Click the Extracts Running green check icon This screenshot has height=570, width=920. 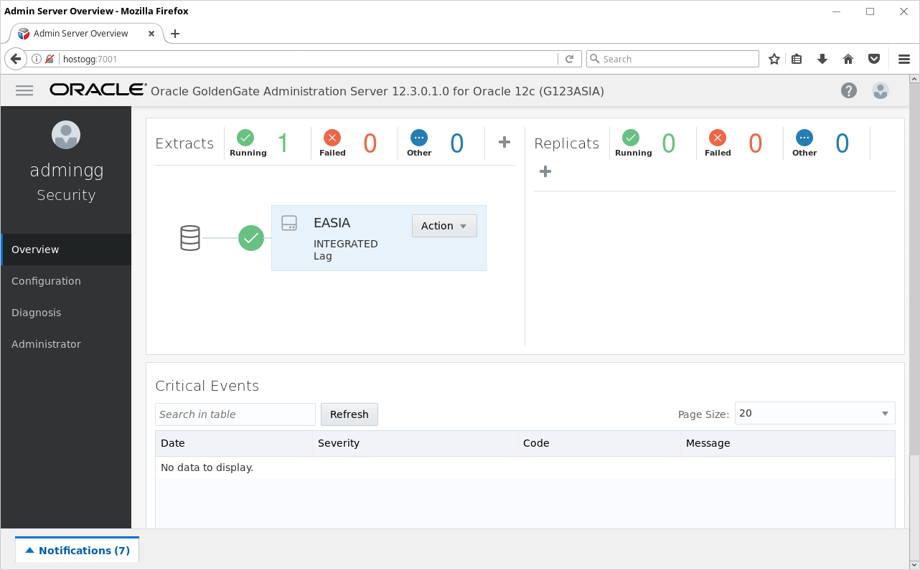[x=245, y=138]
